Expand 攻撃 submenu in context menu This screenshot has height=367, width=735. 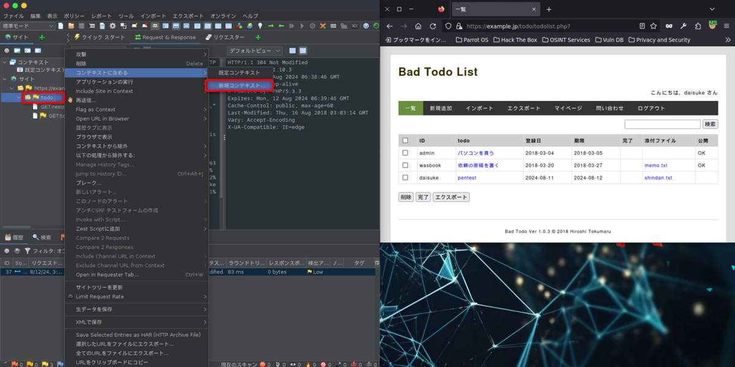(x=136, y=54)
